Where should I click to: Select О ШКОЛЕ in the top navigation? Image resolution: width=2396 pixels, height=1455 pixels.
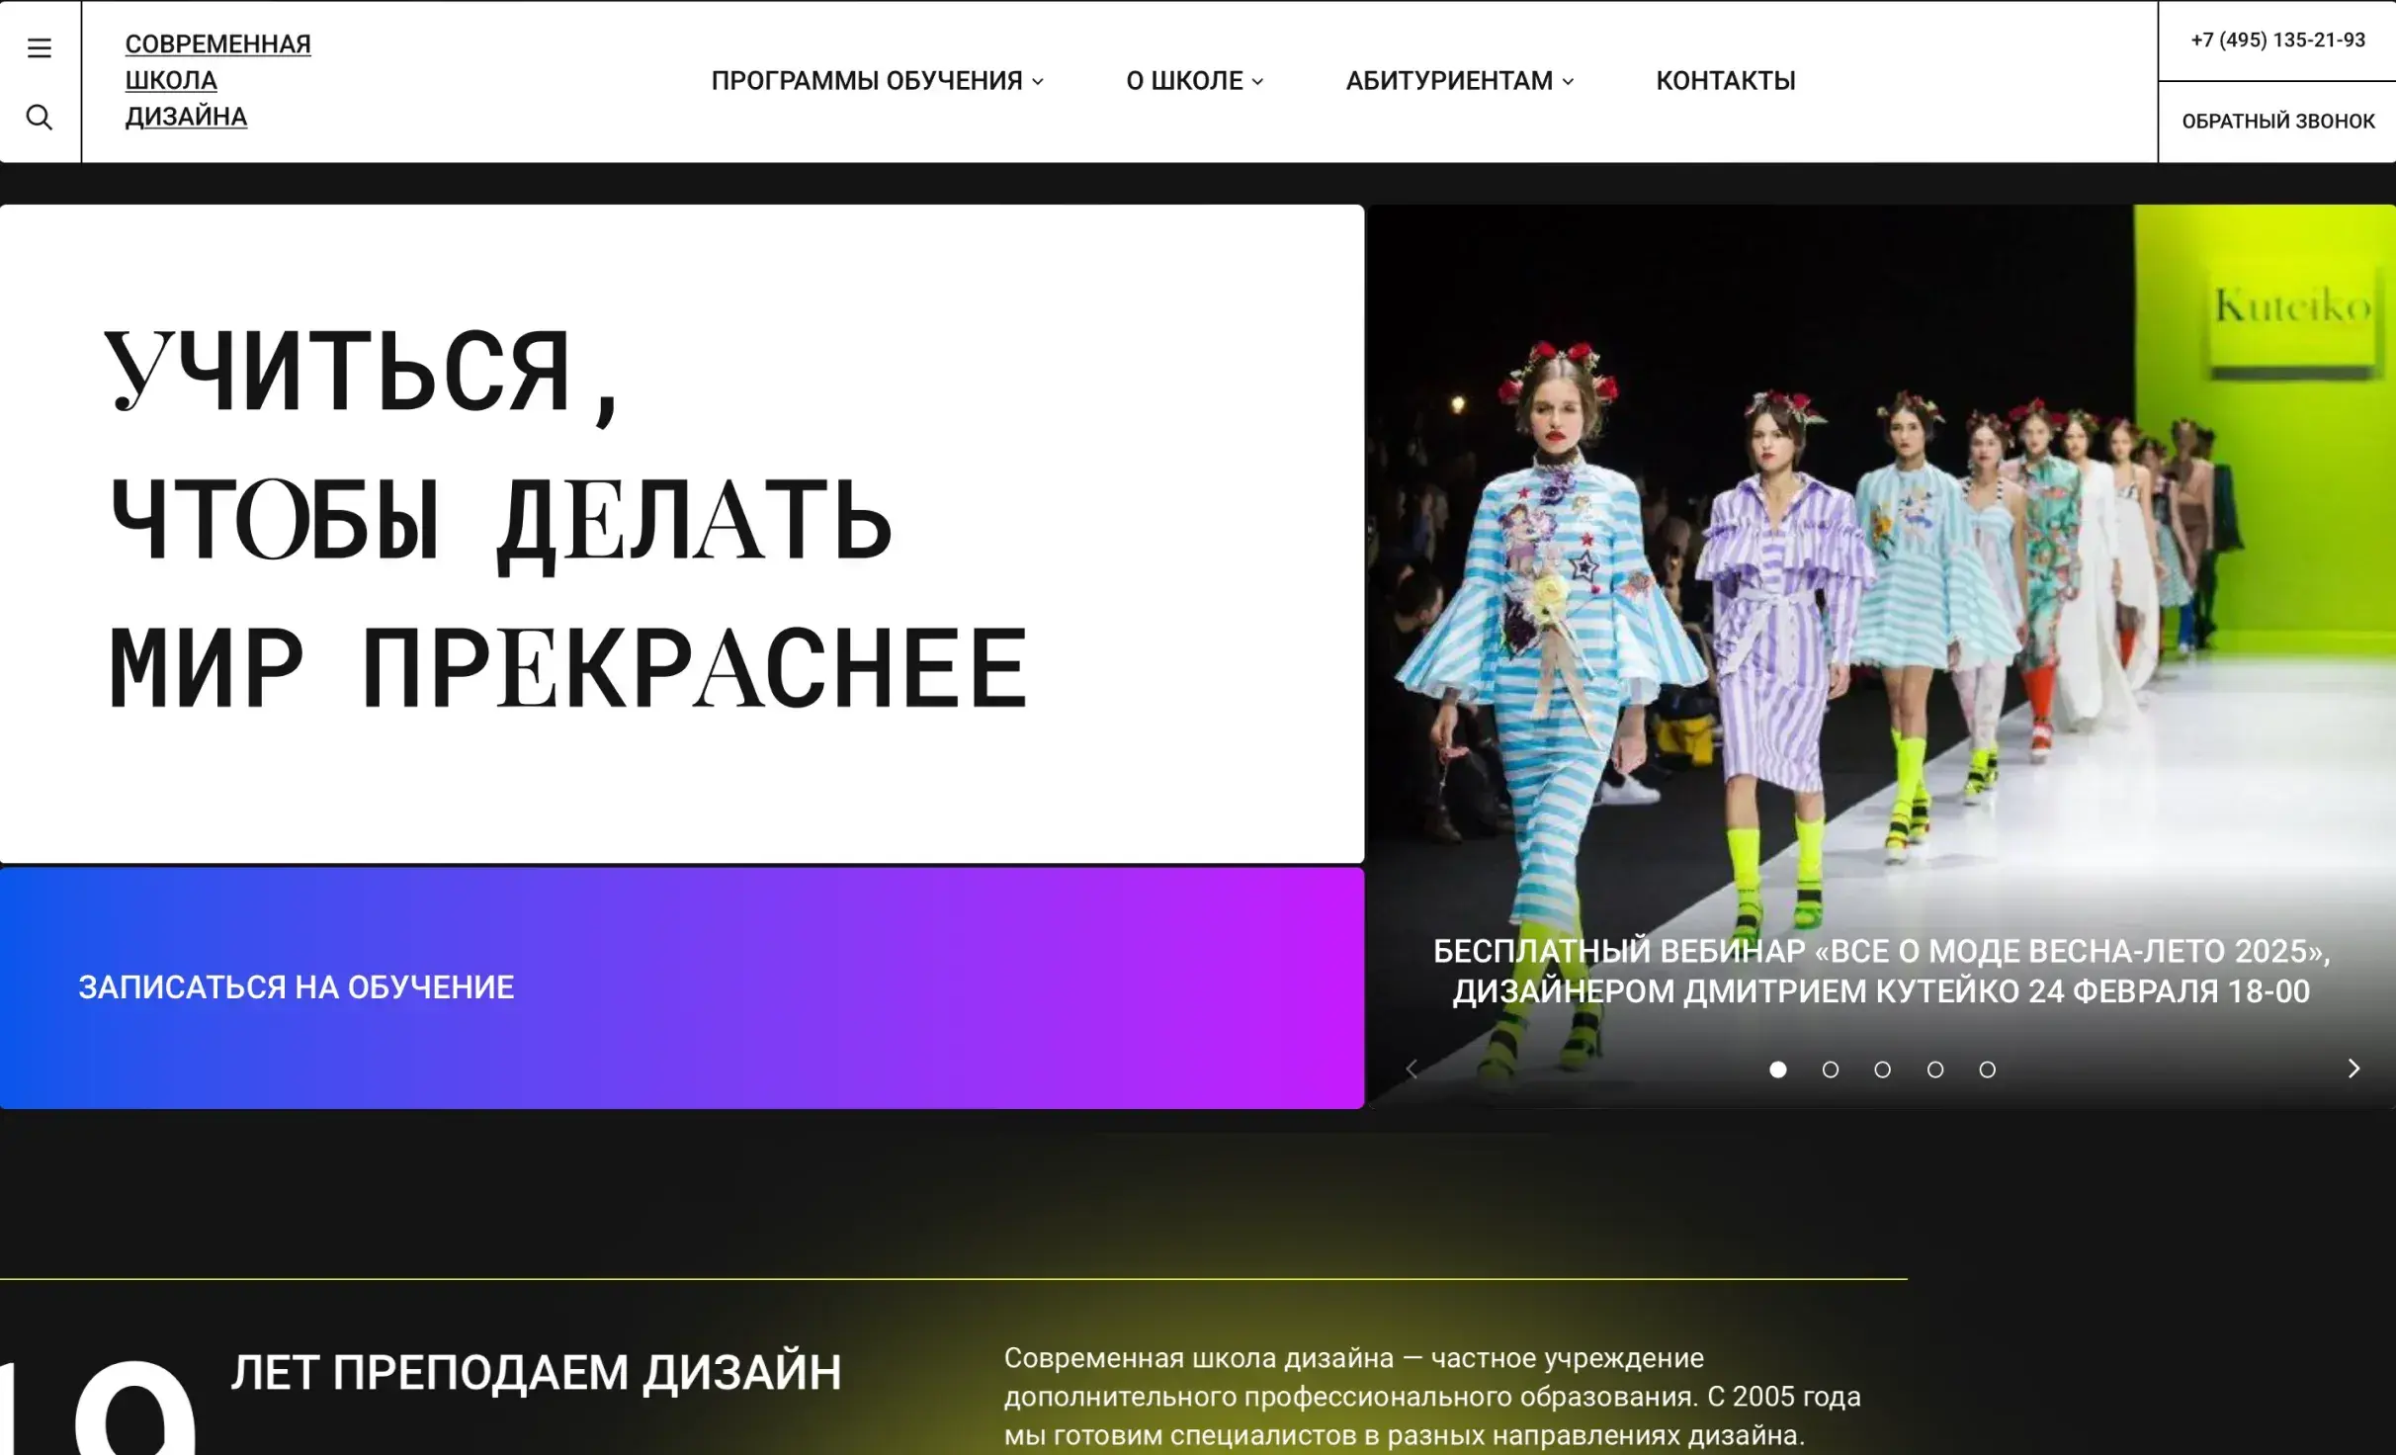tap(1185, 81)
